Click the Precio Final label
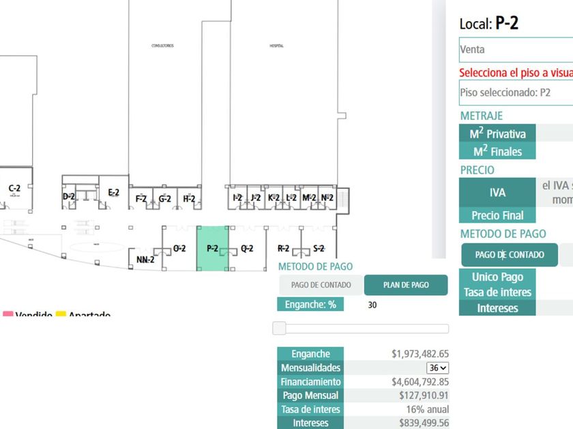 (x=497, y=215)
